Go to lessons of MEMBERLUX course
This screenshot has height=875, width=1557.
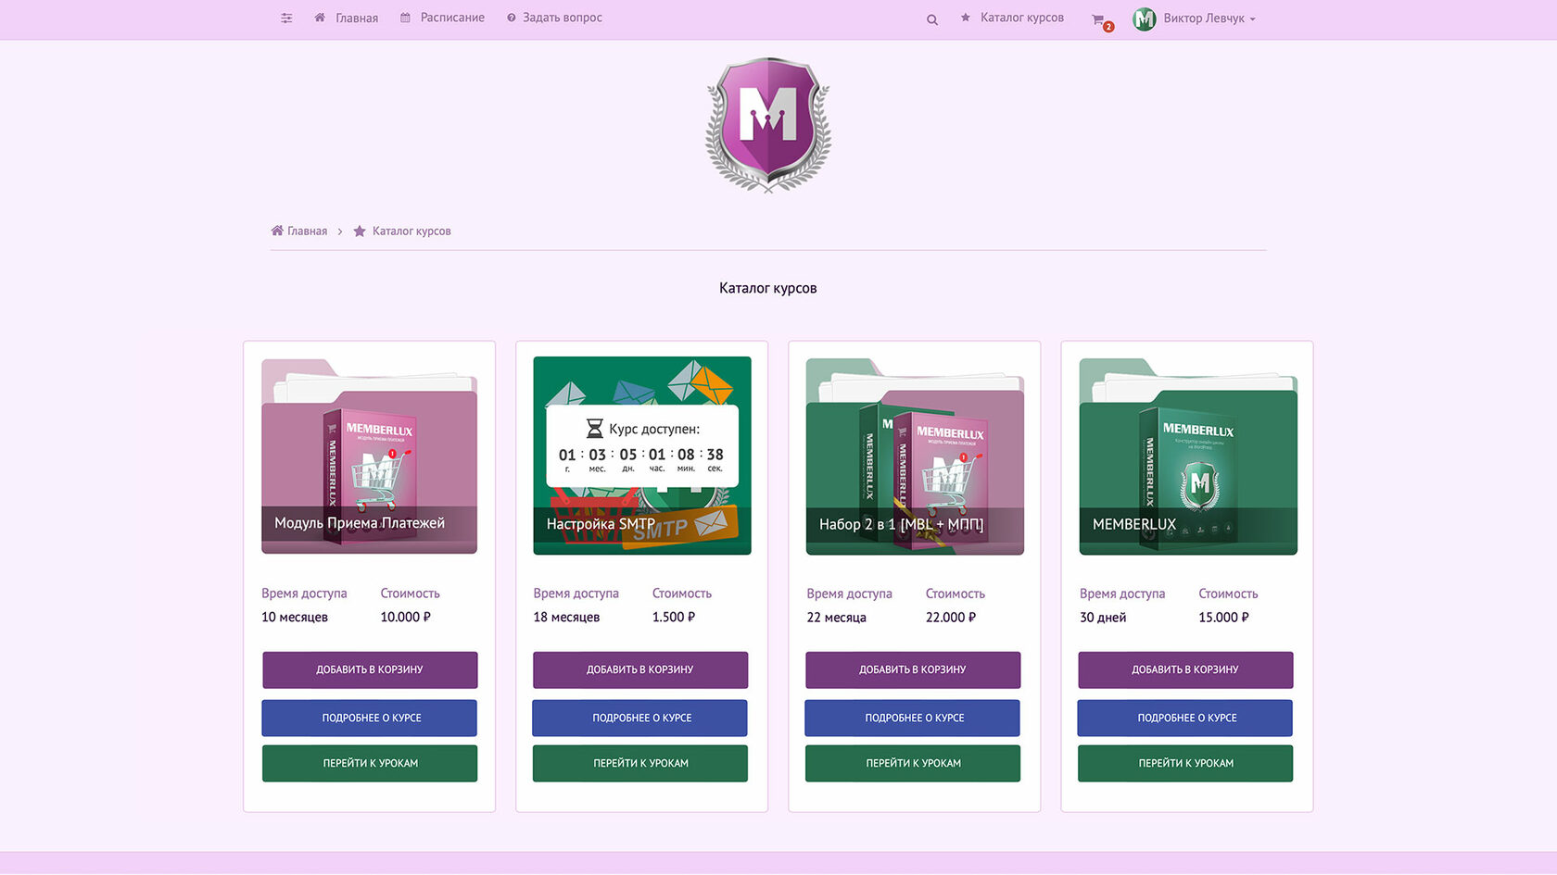pos(1185,763)
